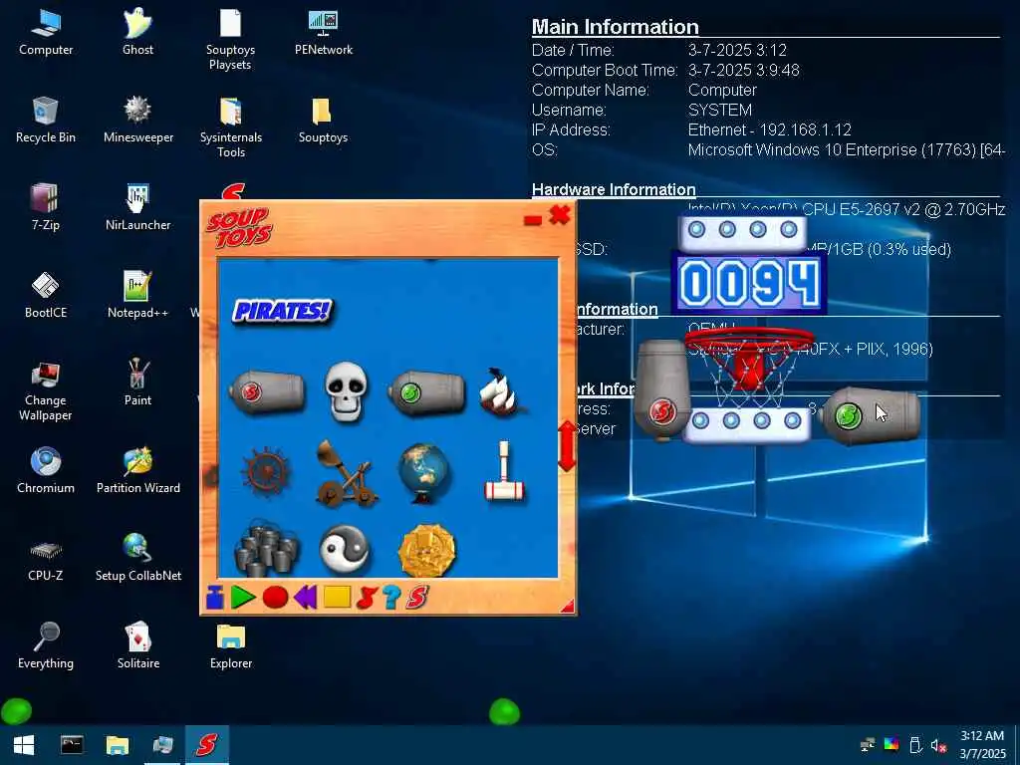Click the bumper platform above the scoreboard

point(742,232)
